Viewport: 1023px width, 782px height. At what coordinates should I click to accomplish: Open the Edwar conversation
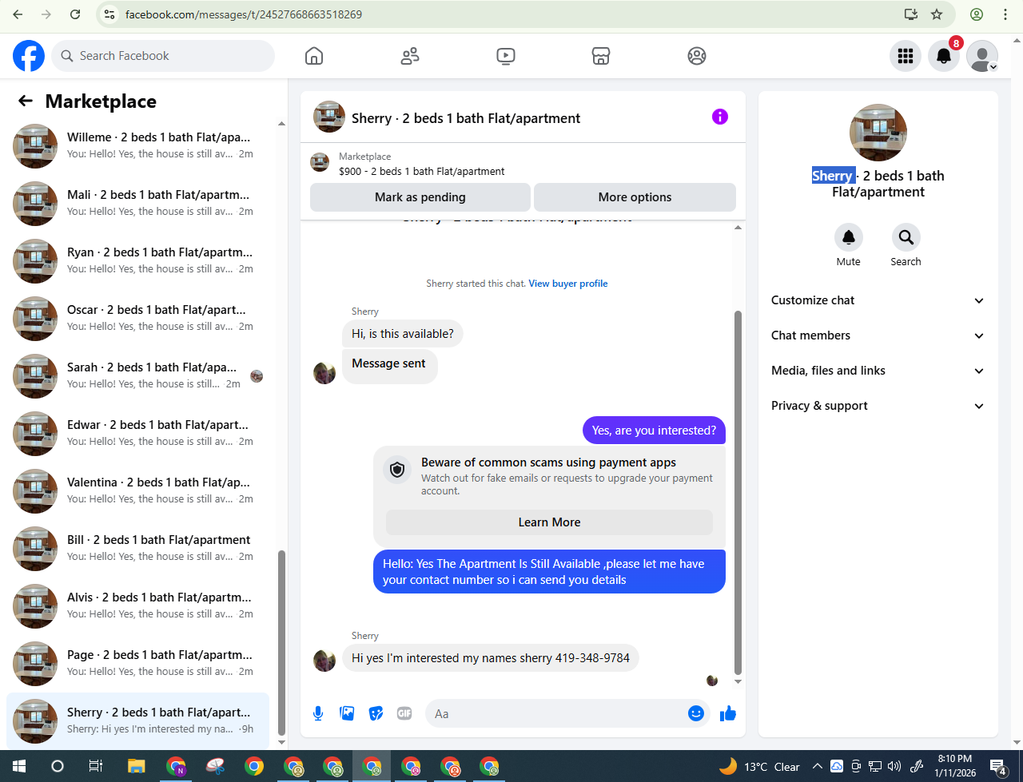(137, 434)
